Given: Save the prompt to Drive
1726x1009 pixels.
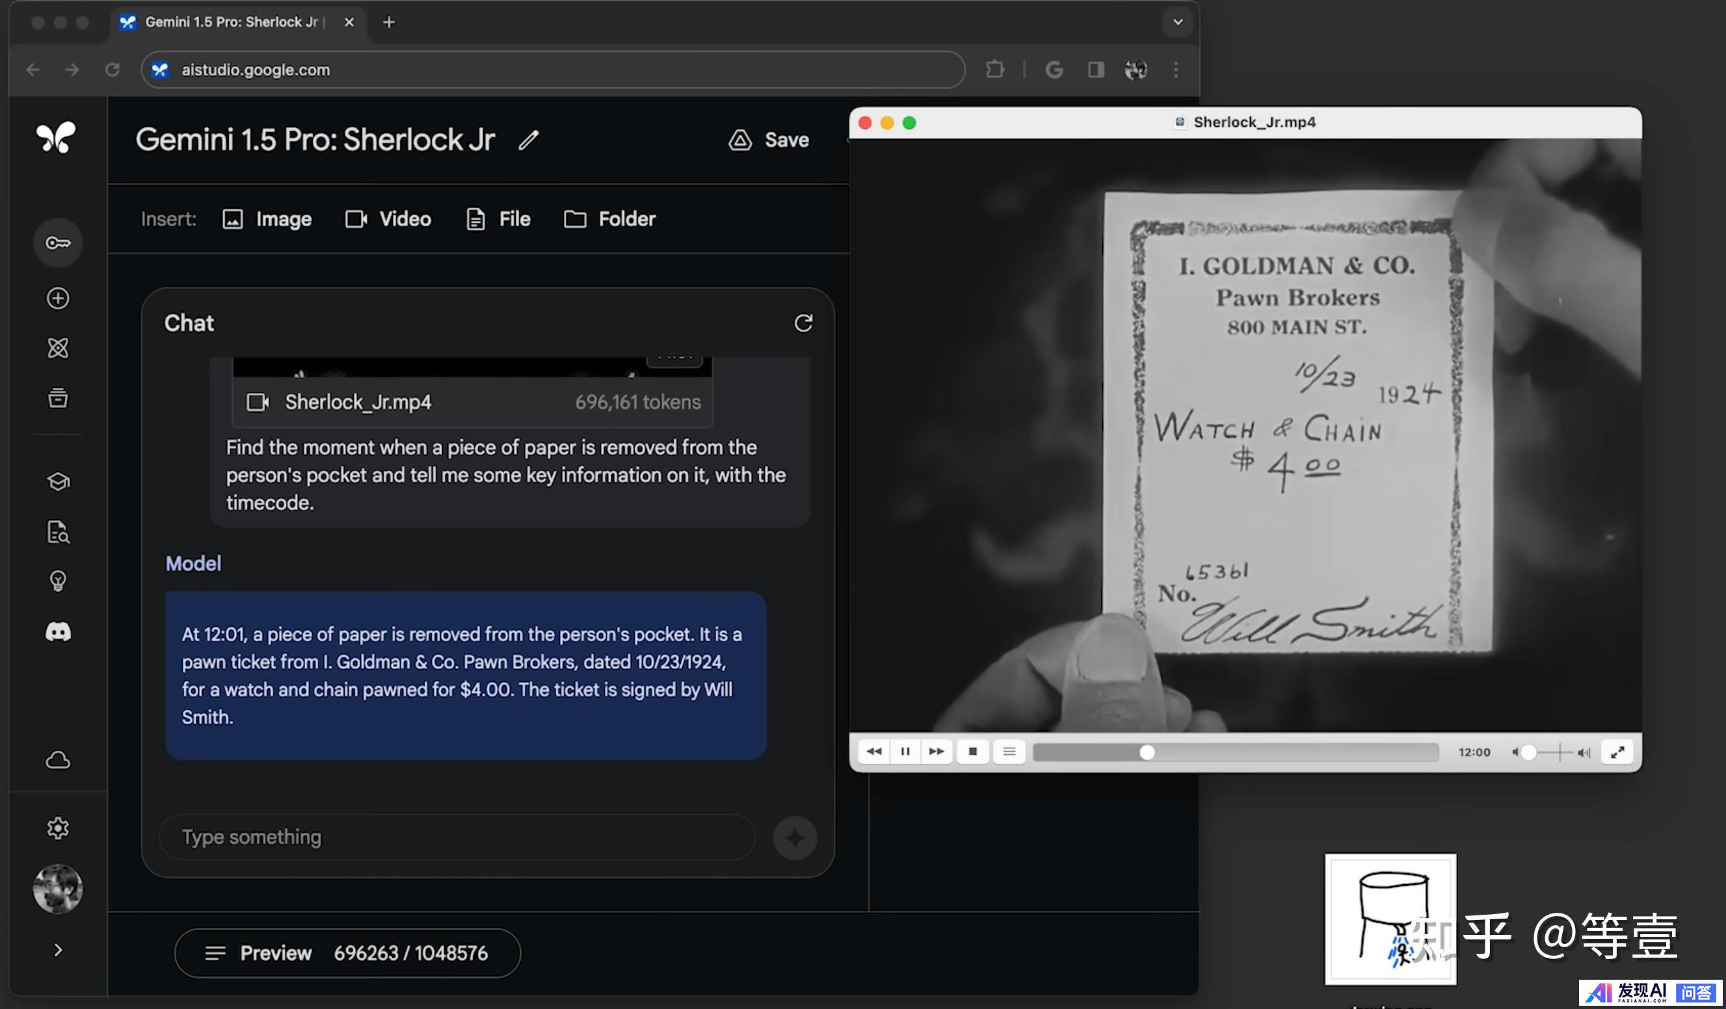Looking at the screenshot, I should pos(769,140).
